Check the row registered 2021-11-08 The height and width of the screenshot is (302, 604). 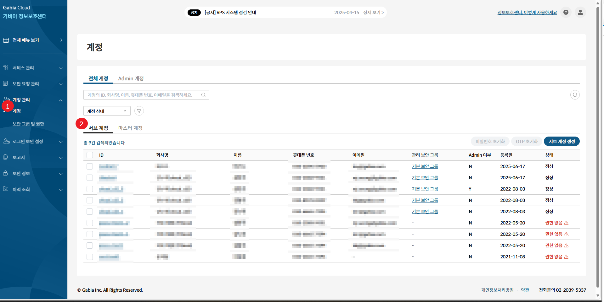(x=90, y=257)
